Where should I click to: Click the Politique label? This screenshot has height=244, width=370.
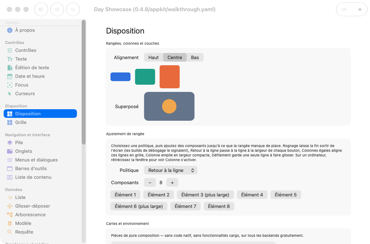(129, 170)
